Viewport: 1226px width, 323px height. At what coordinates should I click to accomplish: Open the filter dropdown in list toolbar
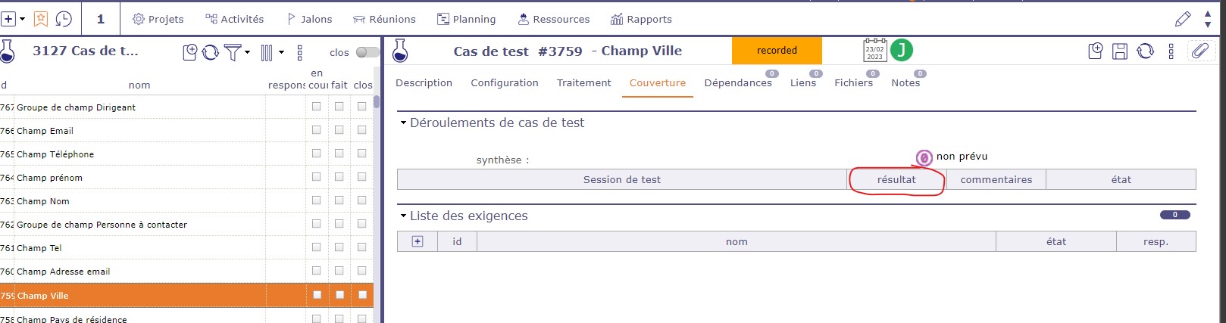pyautogui.click(x=236, y=52)
